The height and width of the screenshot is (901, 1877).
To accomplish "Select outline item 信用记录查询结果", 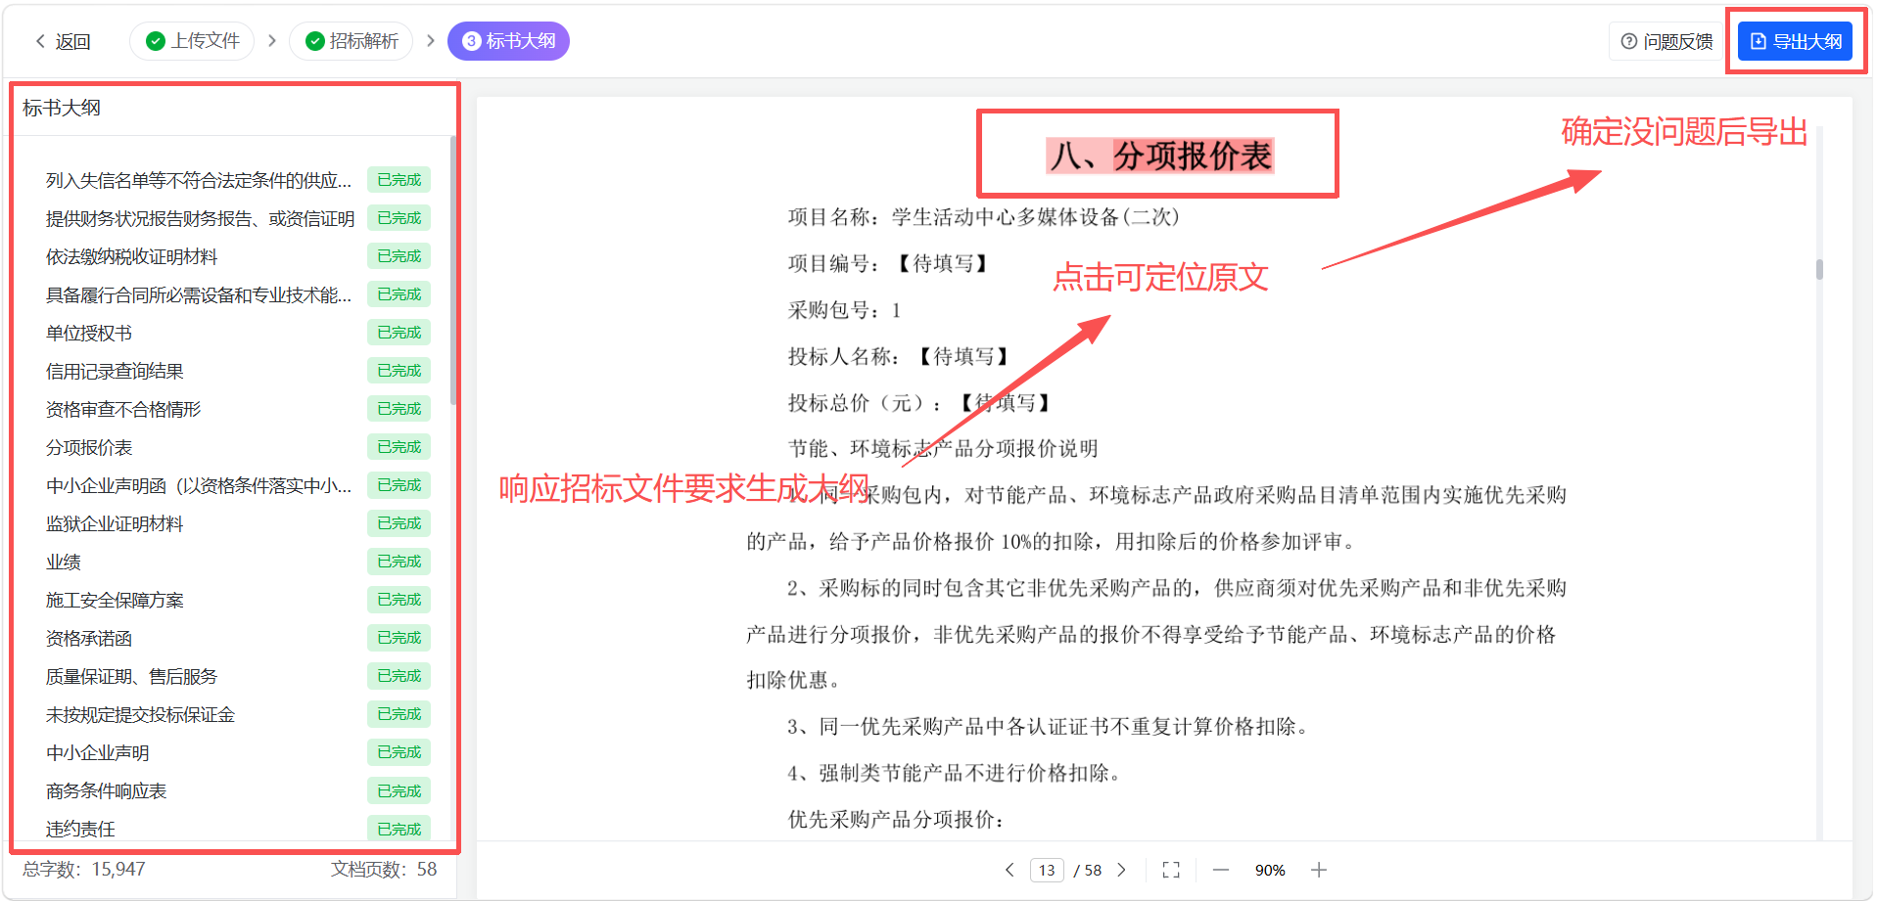I will [x=115, y=371].
